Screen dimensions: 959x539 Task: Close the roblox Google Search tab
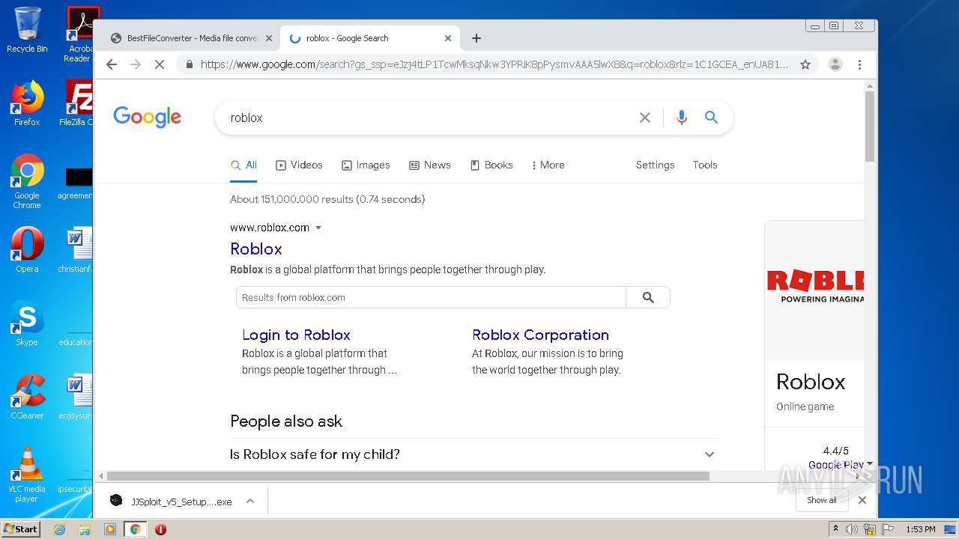coord(448,38)
